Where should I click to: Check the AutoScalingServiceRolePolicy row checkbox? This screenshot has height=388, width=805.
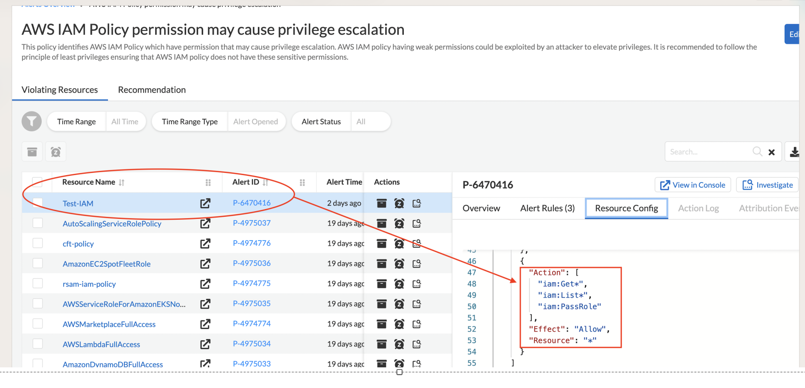37,223
